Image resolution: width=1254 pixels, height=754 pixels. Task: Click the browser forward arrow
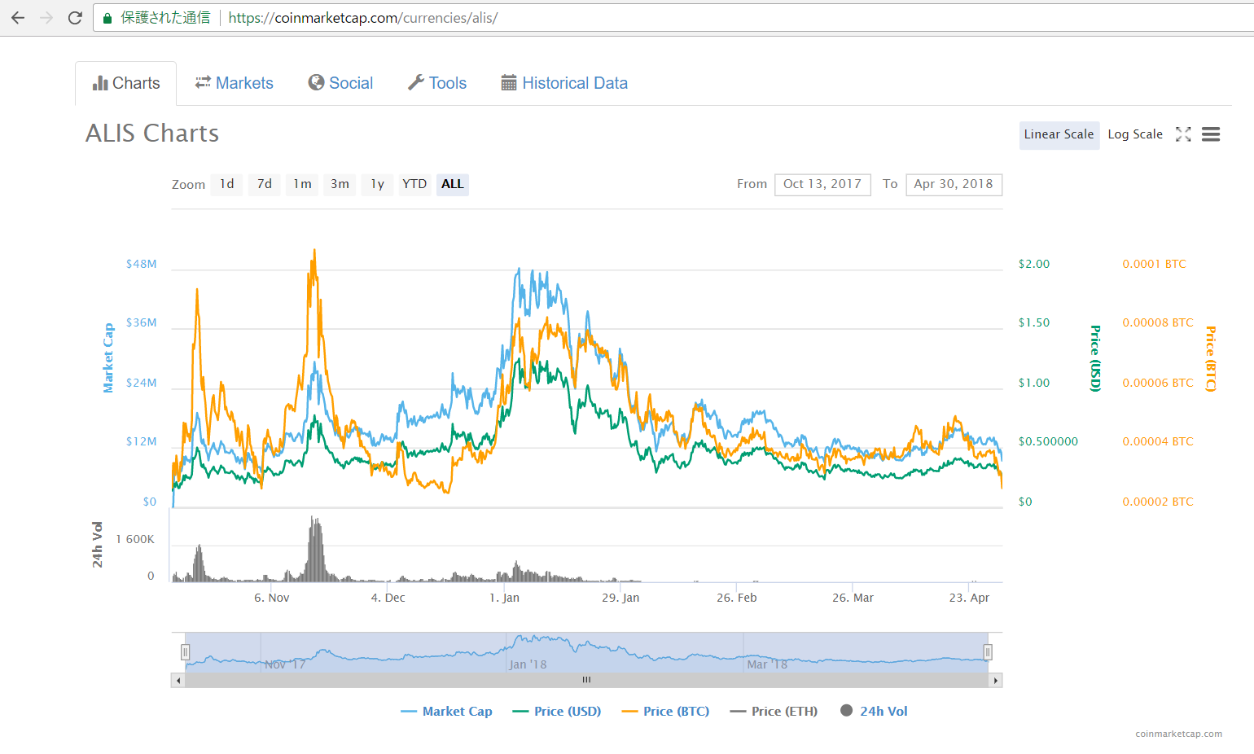[46, 18]
